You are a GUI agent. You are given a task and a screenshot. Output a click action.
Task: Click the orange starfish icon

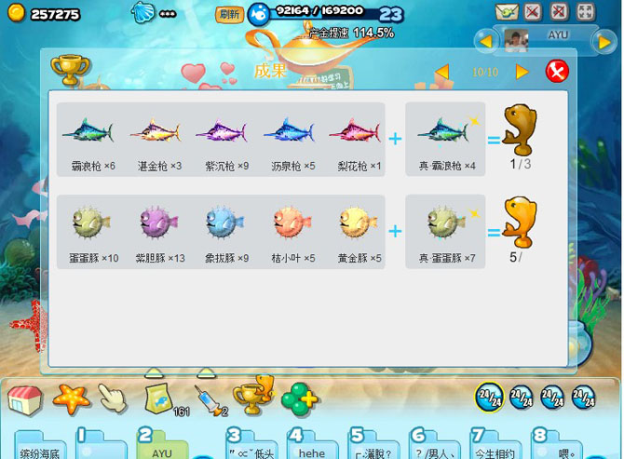[71, 398]
